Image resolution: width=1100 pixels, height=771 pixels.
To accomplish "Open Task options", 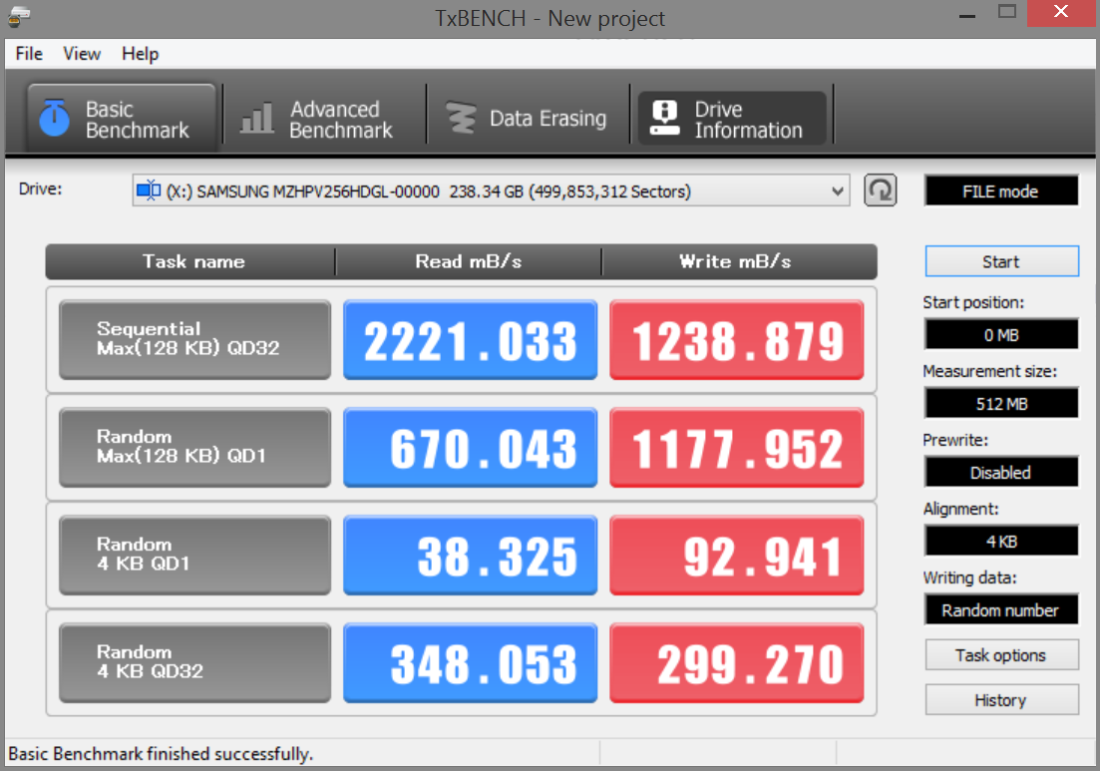I will [x=1001, y=654].
